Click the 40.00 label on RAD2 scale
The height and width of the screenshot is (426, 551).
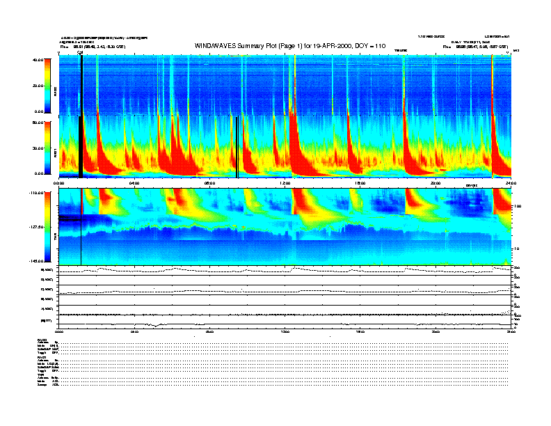tap(38, 60)
